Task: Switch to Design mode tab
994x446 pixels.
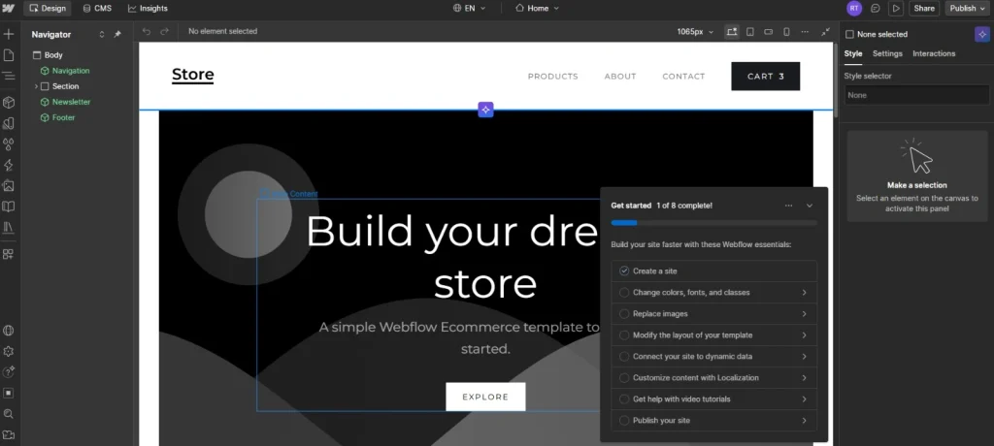Action: [x=48, y=8]
